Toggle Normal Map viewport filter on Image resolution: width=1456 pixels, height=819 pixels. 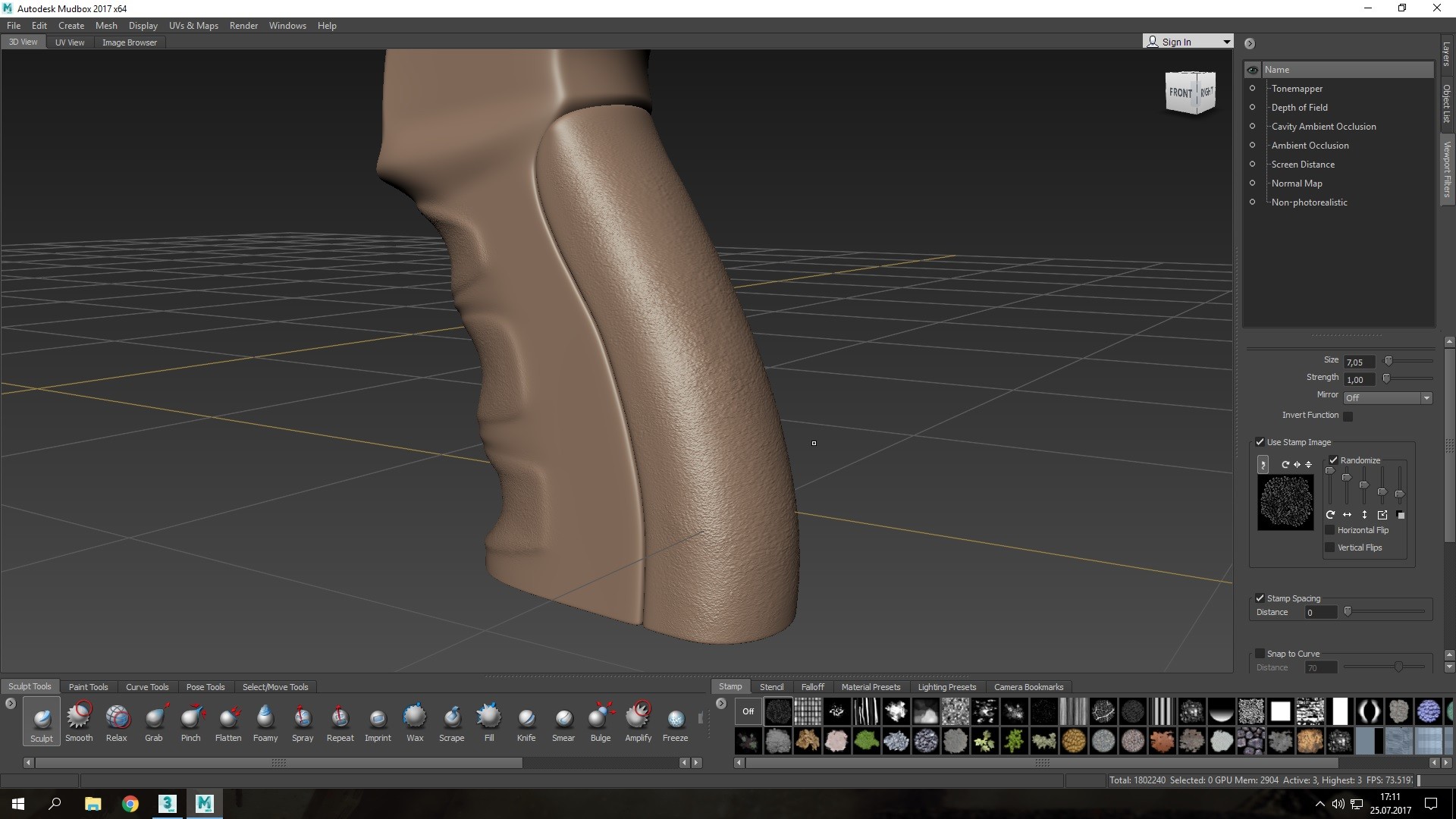point(1252,184)
